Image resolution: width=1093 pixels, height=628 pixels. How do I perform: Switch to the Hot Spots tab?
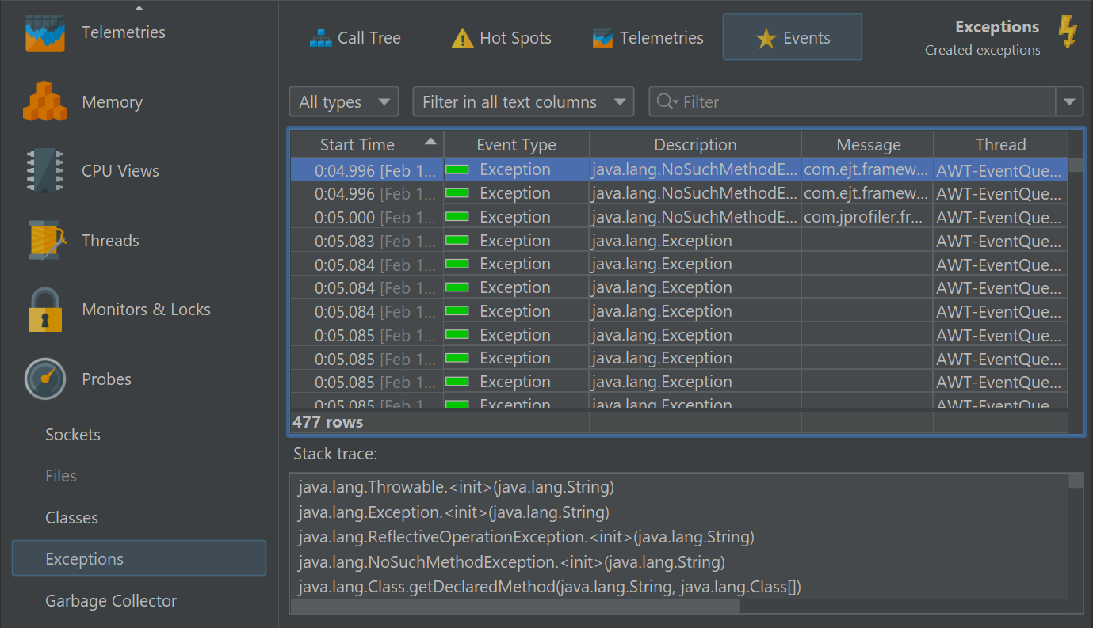(501, 38)
